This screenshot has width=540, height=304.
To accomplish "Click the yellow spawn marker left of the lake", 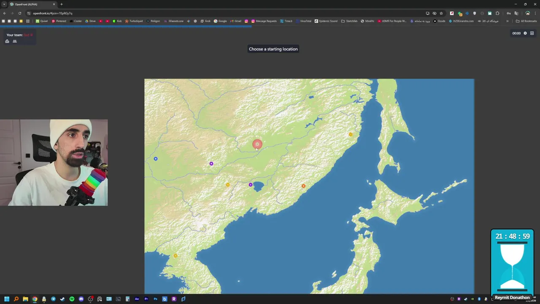I will tap(228, 185).
